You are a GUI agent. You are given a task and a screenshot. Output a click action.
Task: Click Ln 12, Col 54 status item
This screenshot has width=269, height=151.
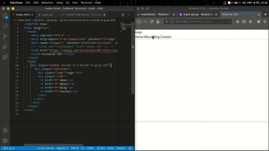pyautogui.click(x=46, y=148)
